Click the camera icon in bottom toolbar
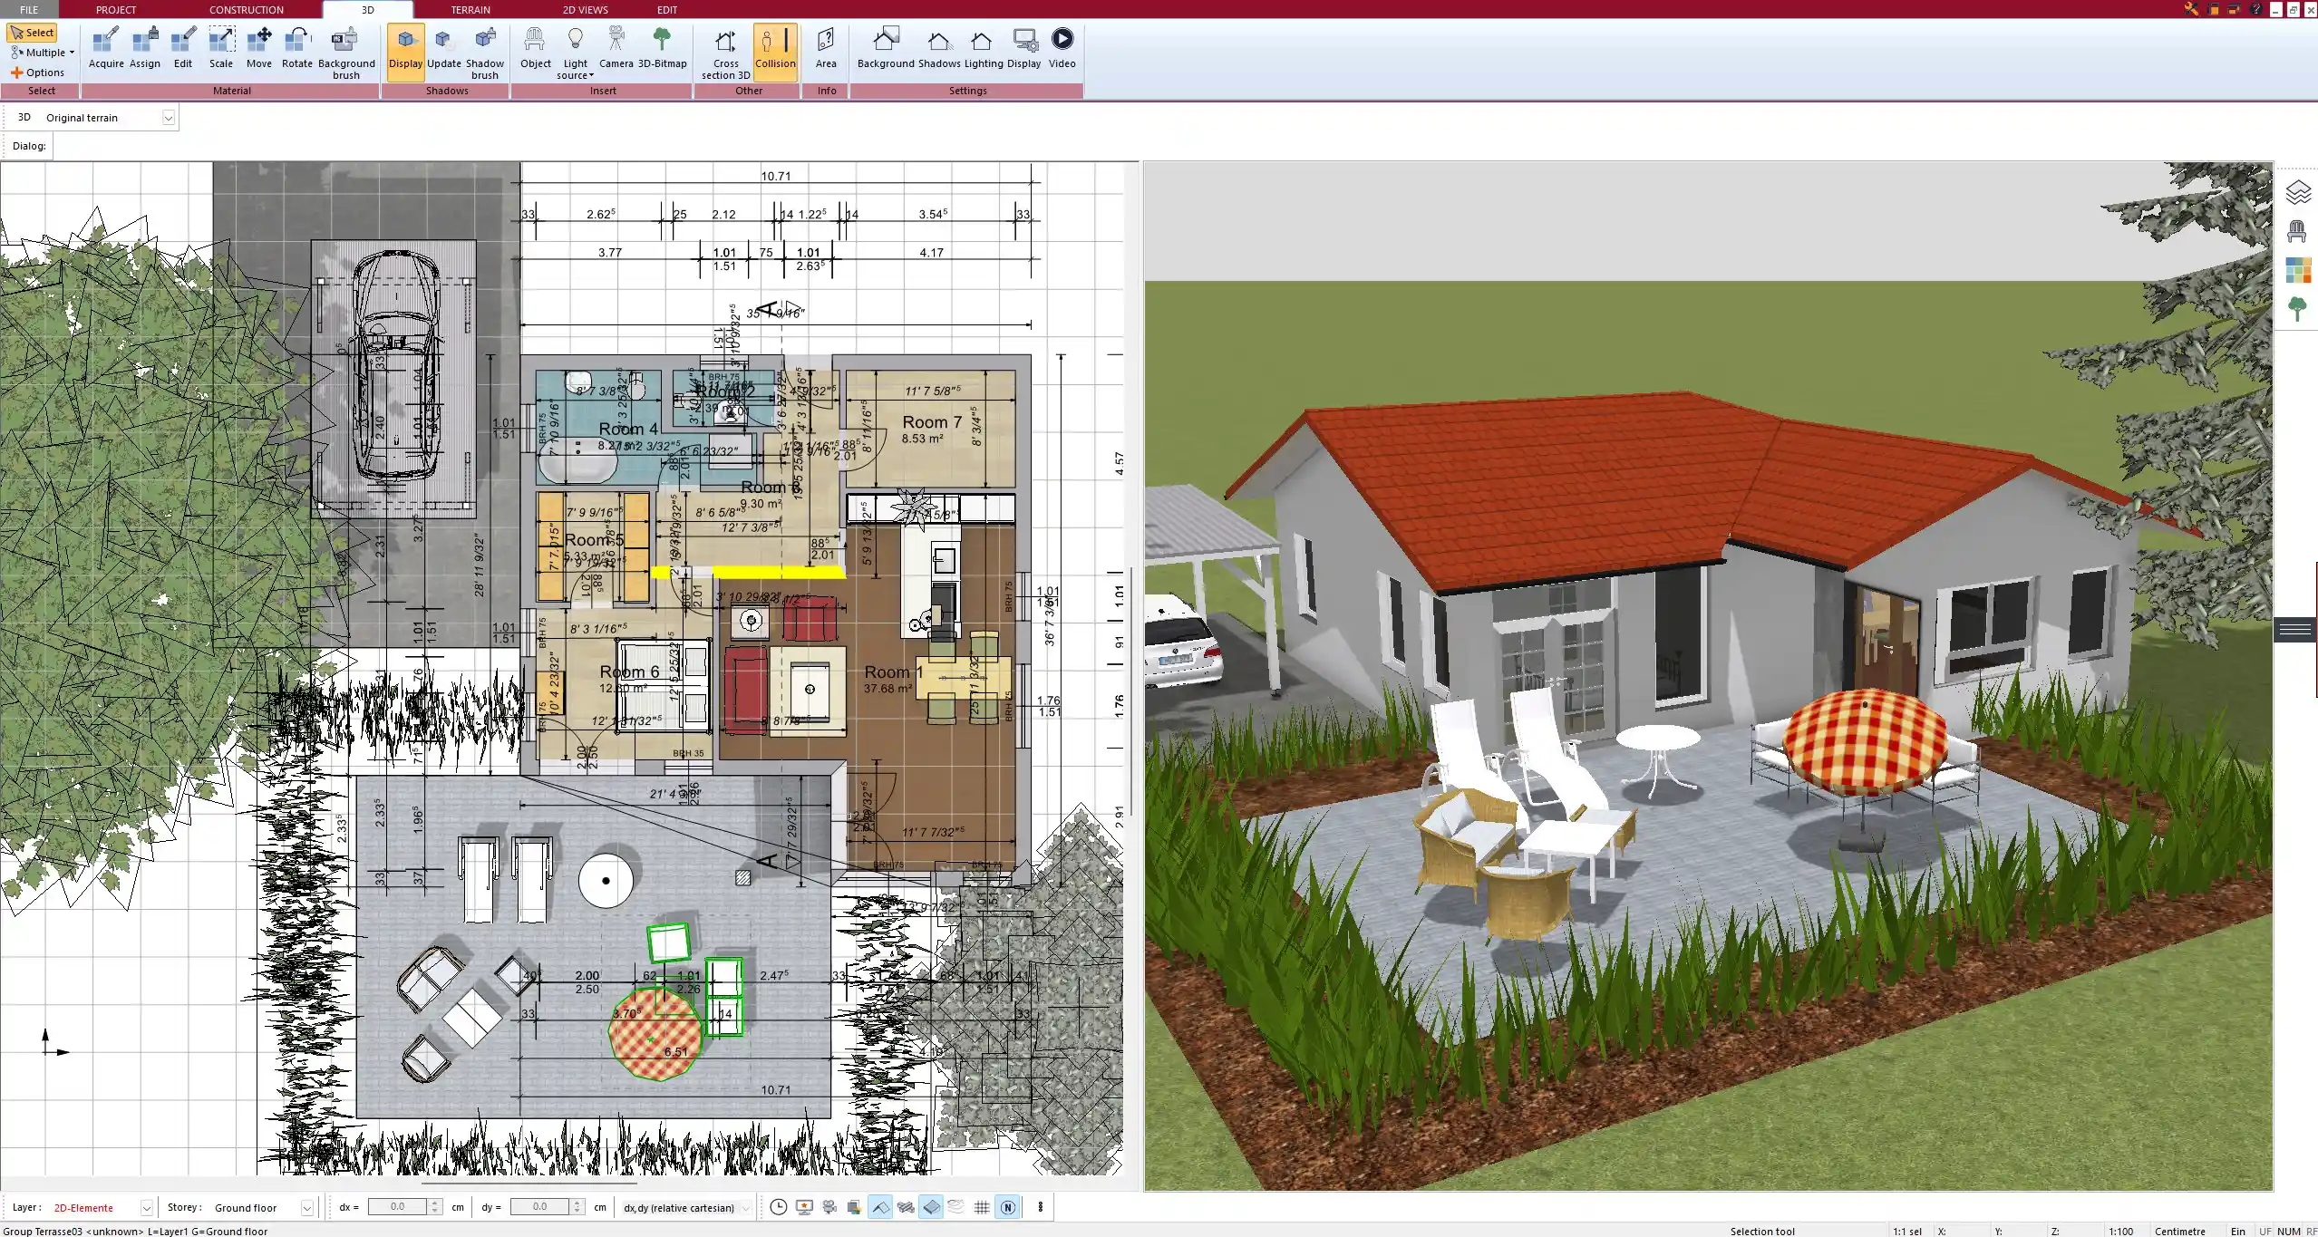Viewport: 2318px width, 1237px height. (x=829, y=1207)
